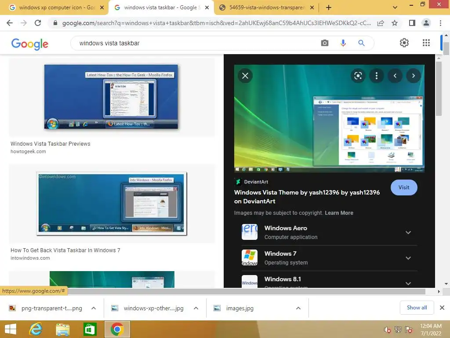Close the downloads bar
450x338 pixels.
[x=442, y=308]
